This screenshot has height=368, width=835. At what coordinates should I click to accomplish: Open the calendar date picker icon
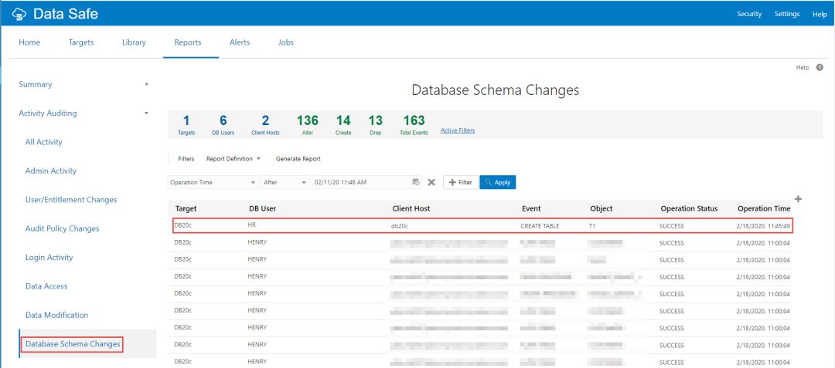pos(416,182)
